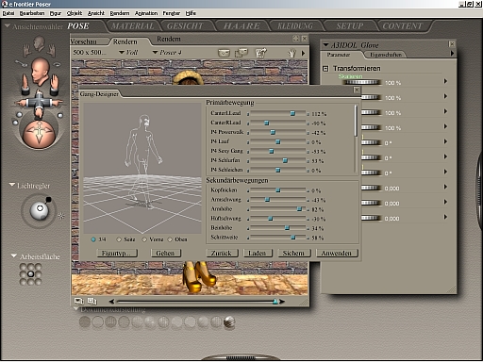Open the Ansichtenwähler dropdown arrow

(8, 26)
